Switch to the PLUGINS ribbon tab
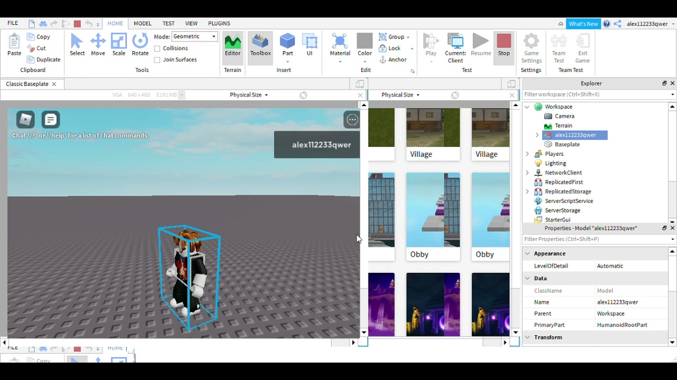 pos(219,23)
